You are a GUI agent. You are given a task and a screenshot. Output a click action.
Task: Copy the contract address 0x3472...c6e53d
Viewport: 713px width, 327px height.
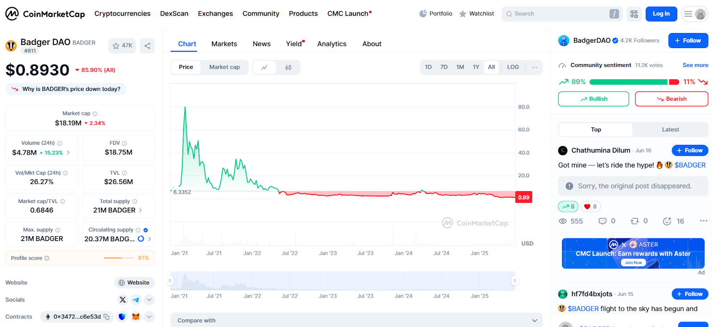click(x=107, y=317)
